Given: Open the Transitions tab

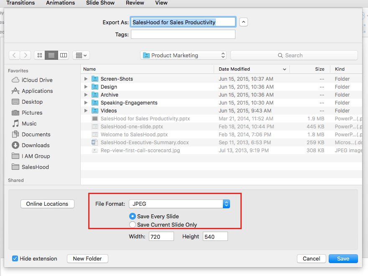Looking at the screenshot, I should (20, 3).
